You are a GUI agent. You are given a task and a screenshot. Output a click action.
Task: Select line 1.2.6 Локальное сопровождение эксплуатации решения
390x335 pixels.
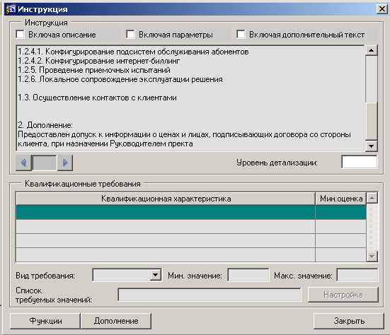tap(120, 79)
